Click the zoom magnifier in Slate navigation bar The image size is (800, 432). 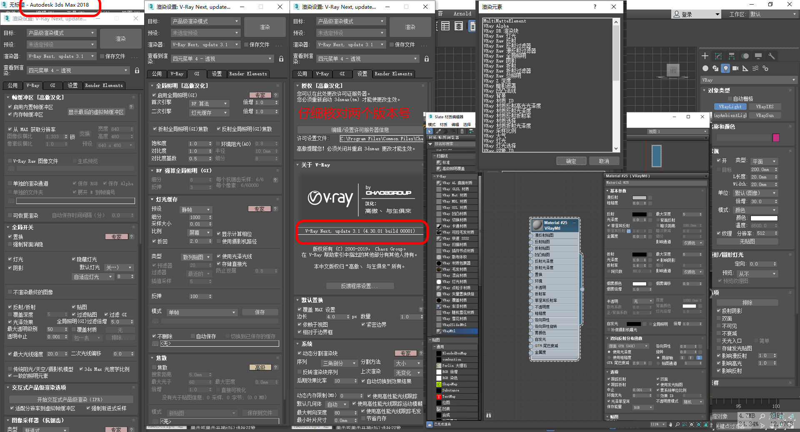[677, 425]
